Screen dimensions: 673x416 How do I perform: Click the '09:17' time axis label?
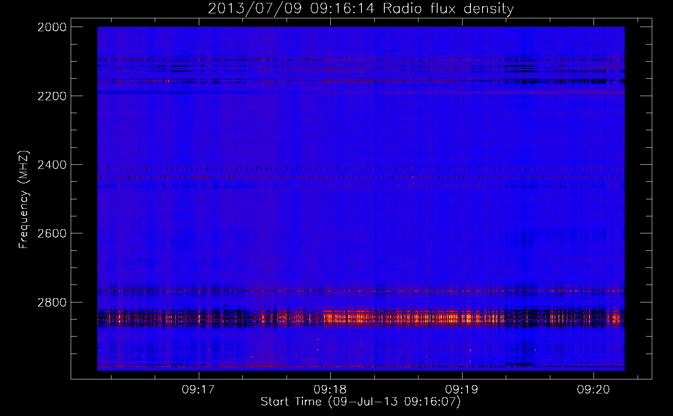(x=198, y=389)
